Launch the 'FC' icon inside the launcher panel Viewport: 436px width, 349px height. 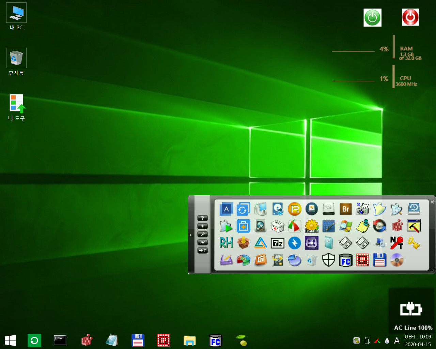coord(345,260)
